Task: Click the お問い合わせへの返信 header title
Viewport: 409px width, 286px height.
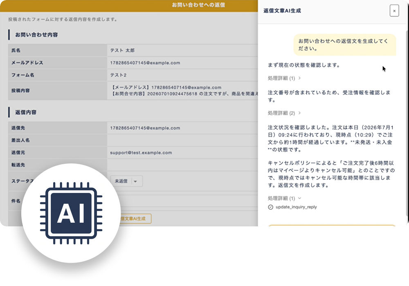Action: 198,5
